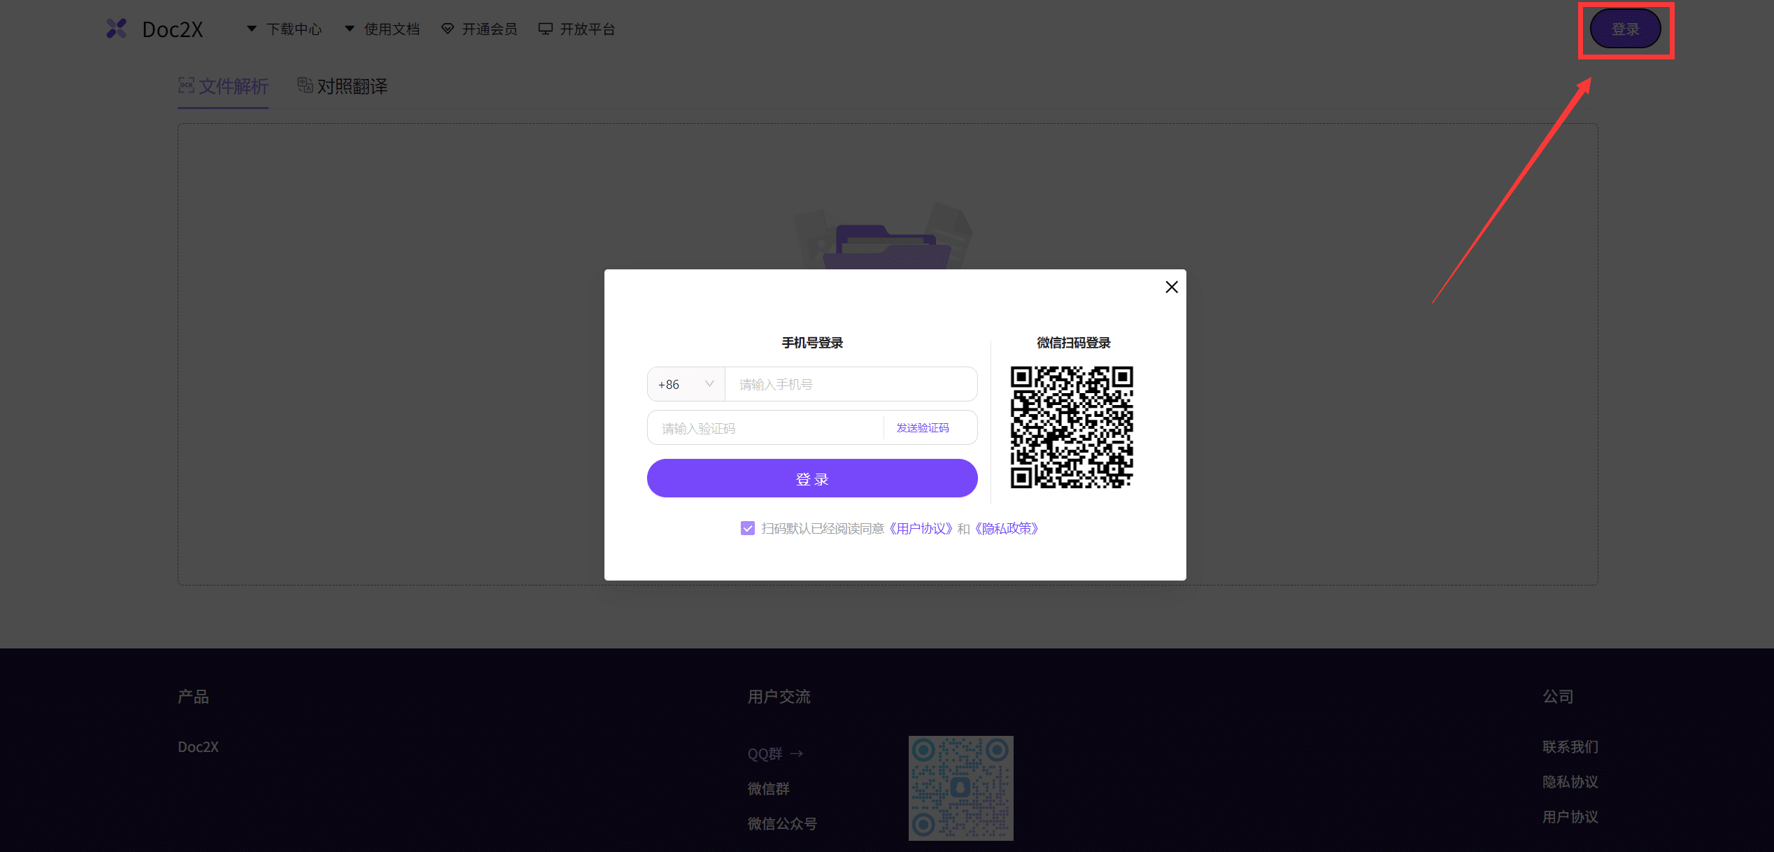Select the 文件解析 tab
Screen dimensions: 1774x852
(x=223, y=85)
